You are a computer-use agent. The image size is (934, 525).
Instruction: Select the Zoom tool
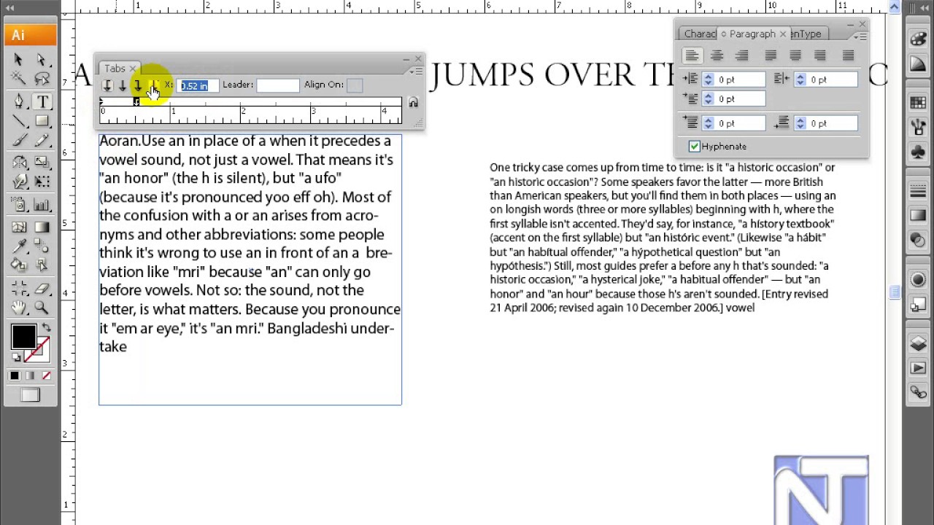(x=42, y=308)
